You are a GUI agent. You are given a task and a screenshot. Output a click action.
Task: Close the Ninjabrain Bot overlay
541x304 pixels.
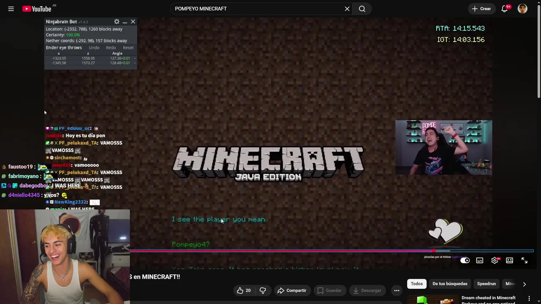pyautogui.click(x=133, y=22)
